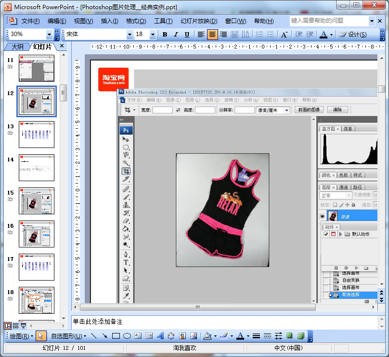Apply distributed alignment
The width and height of the screenshot is (389, 357).
coord(234,35)
